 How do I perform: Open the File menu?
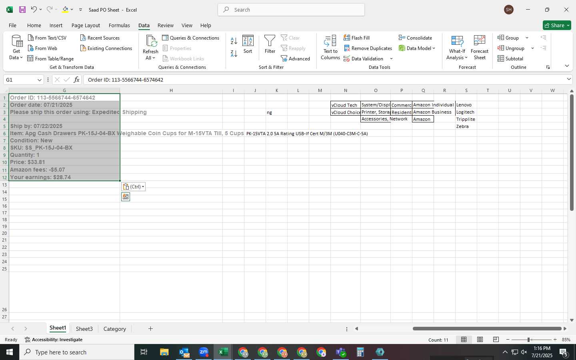coord(12,25)
